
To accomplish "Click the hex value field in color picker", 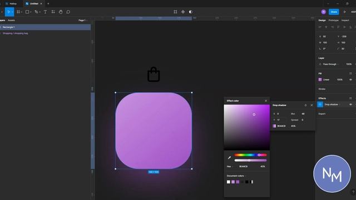I will pyautogui.click(x=244, y=167).
